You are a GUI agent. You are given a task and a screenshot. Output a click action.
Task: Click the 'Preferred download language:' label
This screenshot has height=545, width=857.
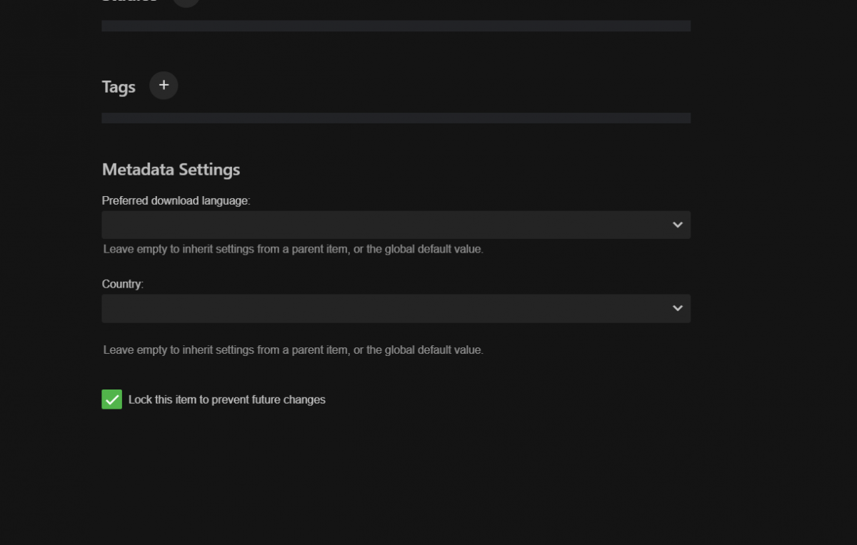tap(176, 201)
